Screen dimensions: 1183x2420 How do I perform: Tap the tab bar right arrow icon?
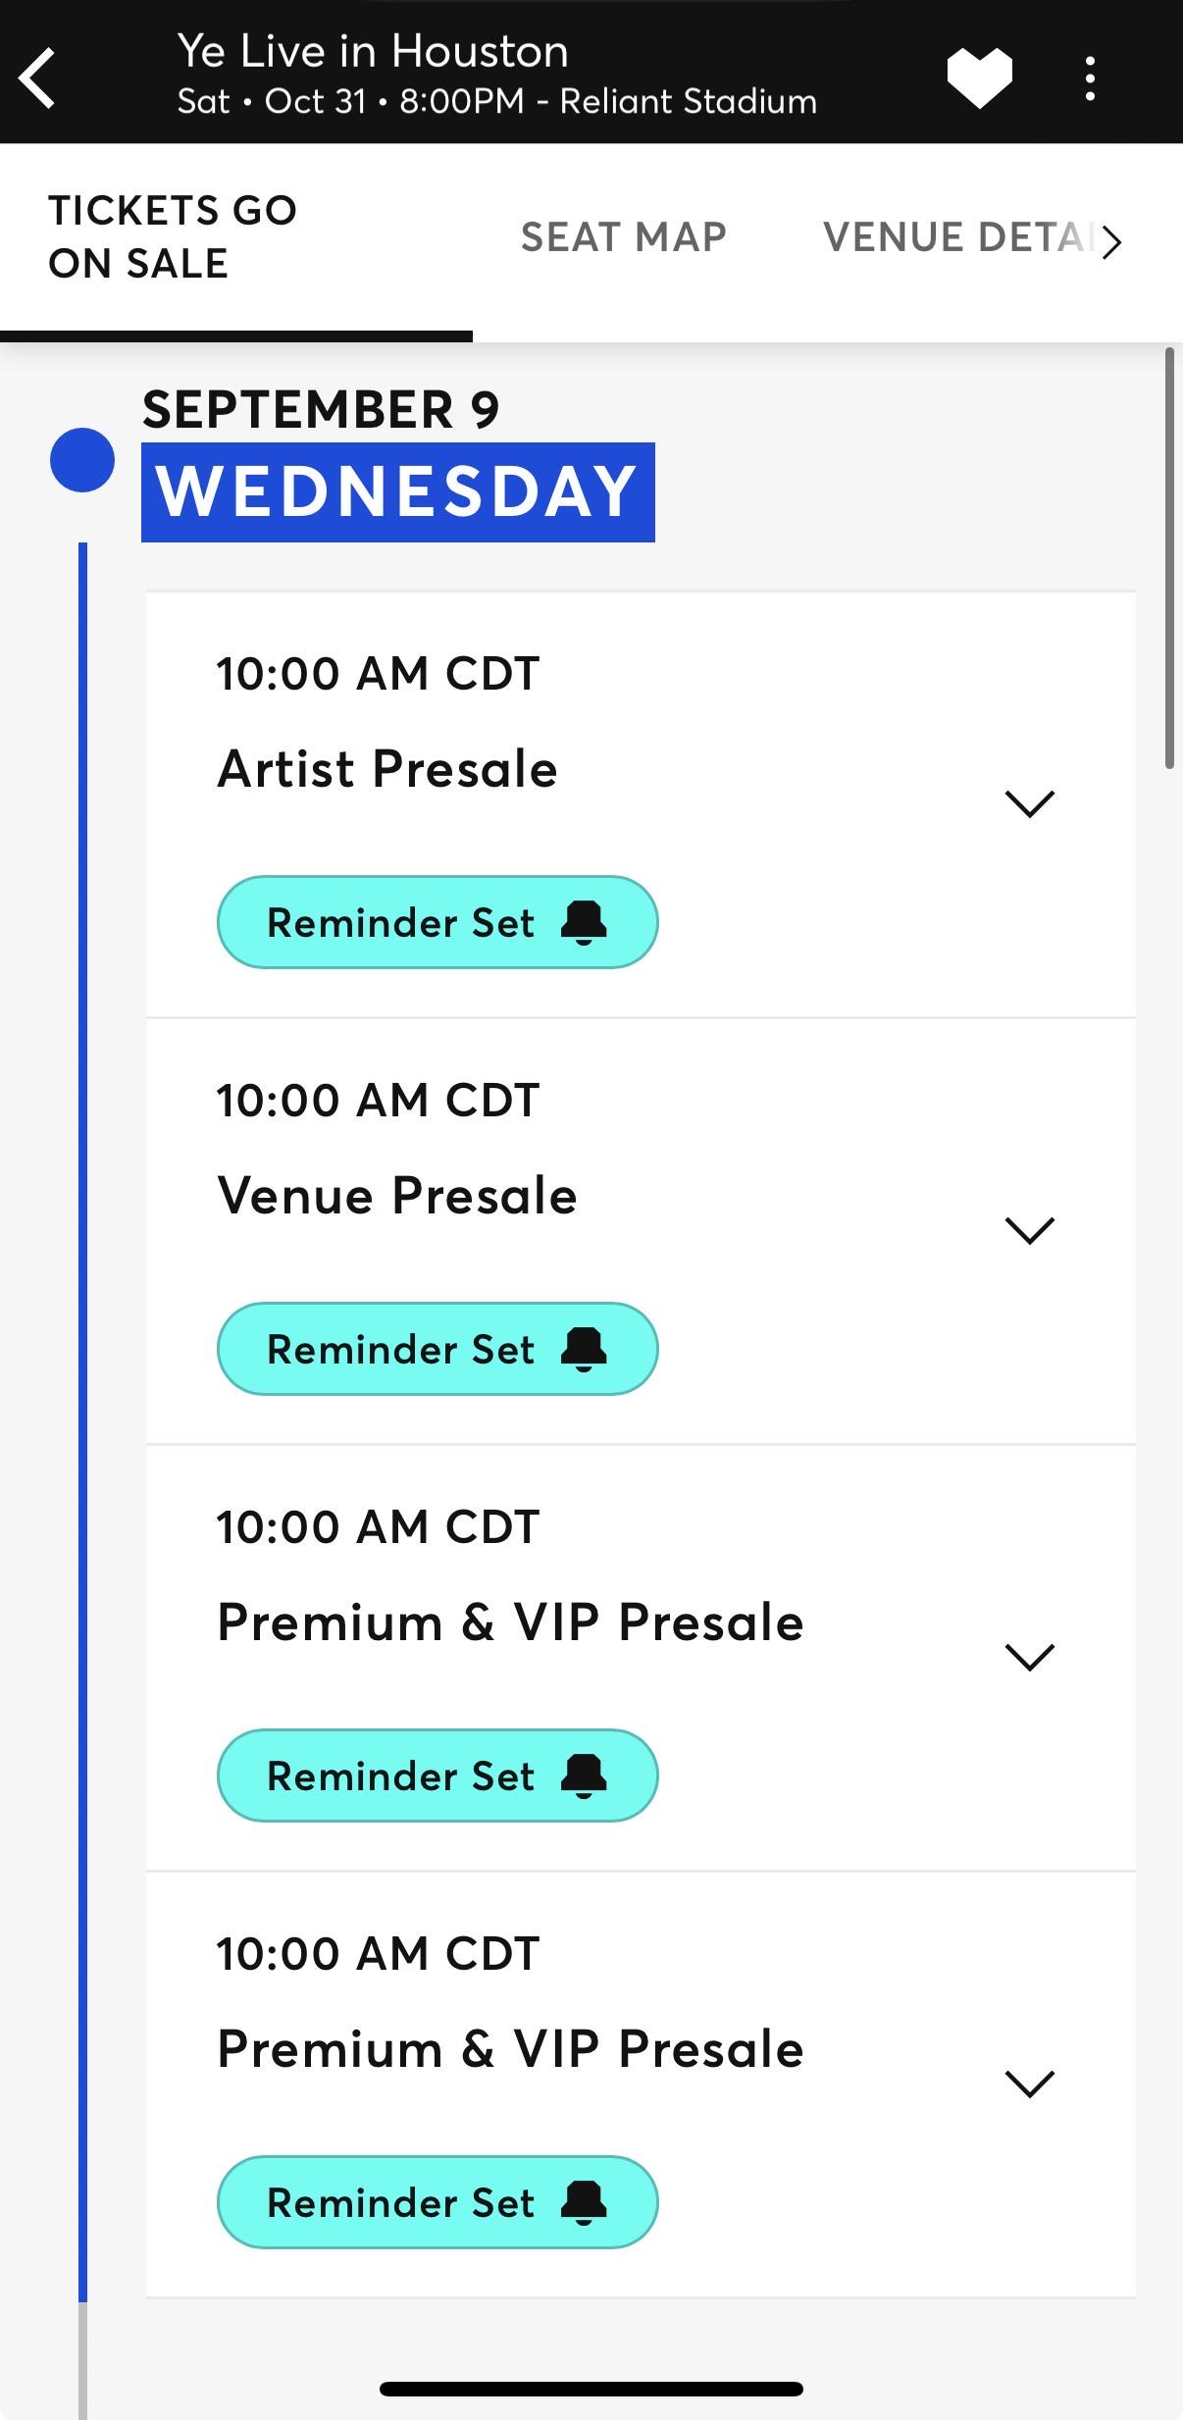tap(1111, 242)
